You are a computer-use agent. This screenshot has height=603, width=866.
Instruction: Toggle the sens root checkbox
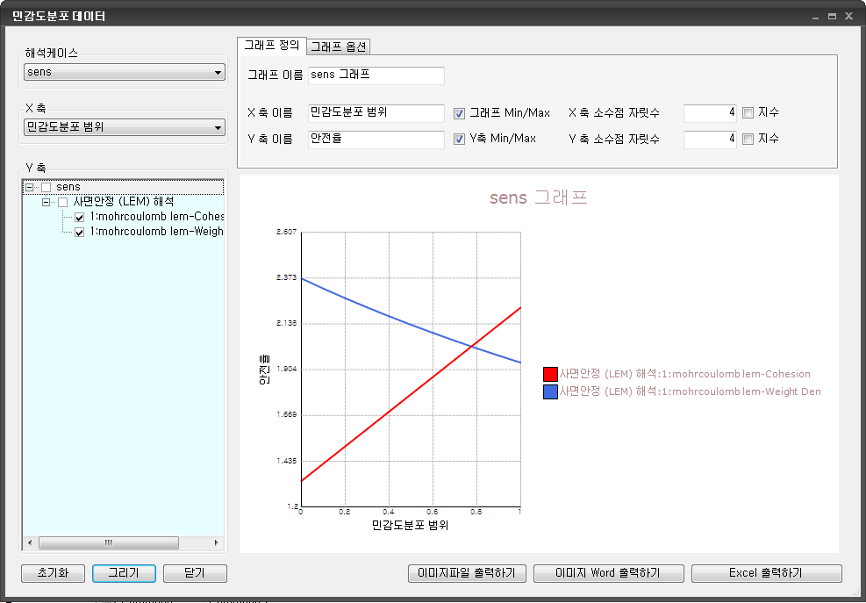click(47, 187)
